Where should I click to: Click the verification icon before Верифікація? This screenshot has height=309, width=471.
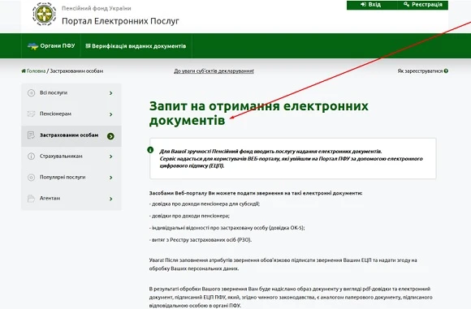tap(88, 46)
